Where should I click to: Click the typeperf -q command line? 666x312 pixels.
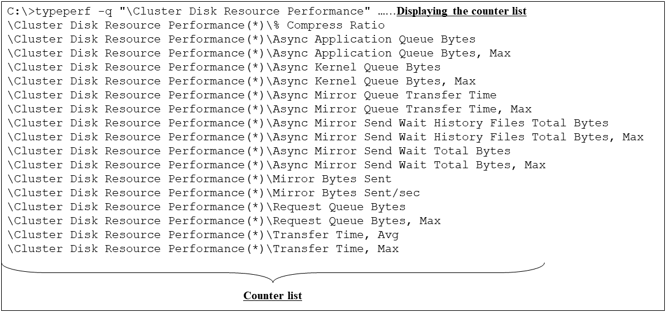[x=192, y=12]
